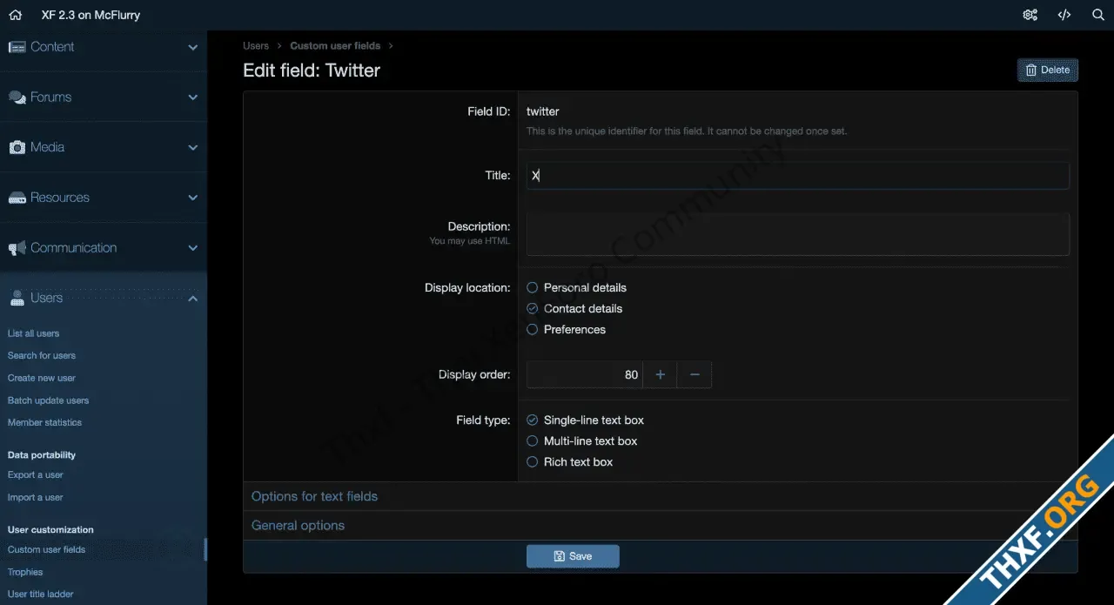This screenshot has width=1114, height=605.
Task: Expand the Media sidebar section
Action: 193,148
